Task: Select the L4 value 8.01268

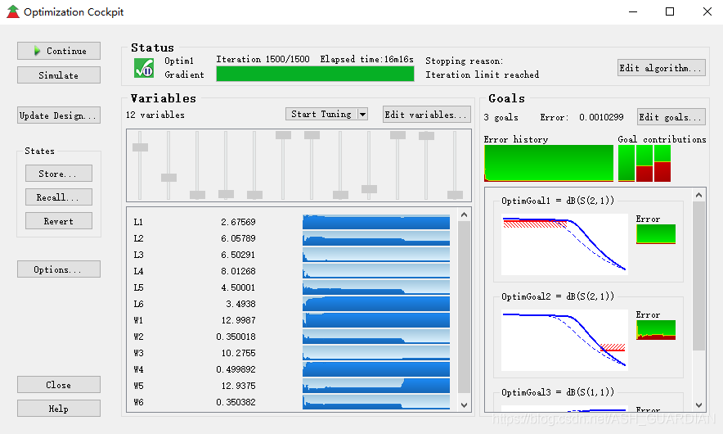Action: click(238, 271)
